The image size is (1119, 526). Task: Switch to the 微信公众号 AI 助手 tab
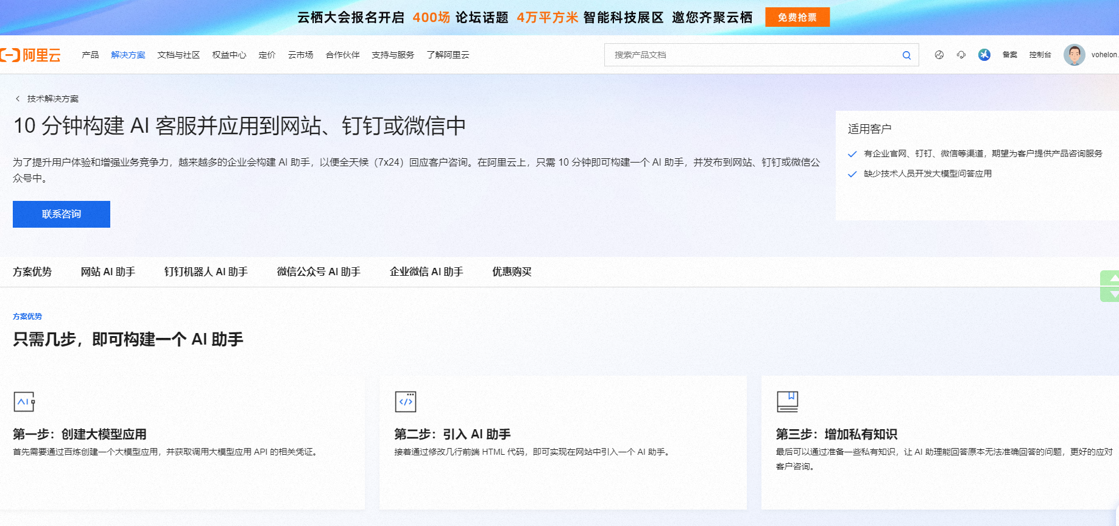point(319,272)
